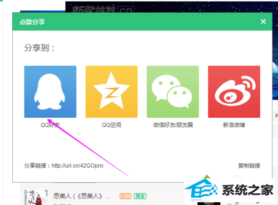
Task: Click the 点歌分享 dialog title
Action: [x=32, y=22]
